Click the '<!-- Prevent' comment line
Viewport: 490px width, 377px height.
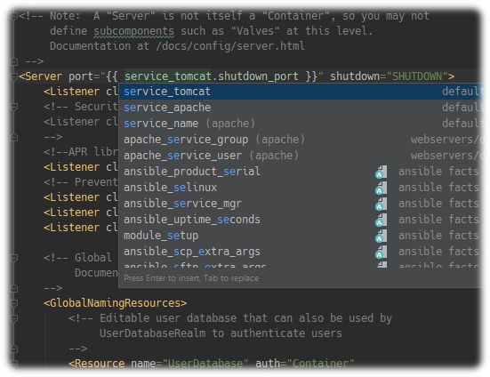click(81, 182)
